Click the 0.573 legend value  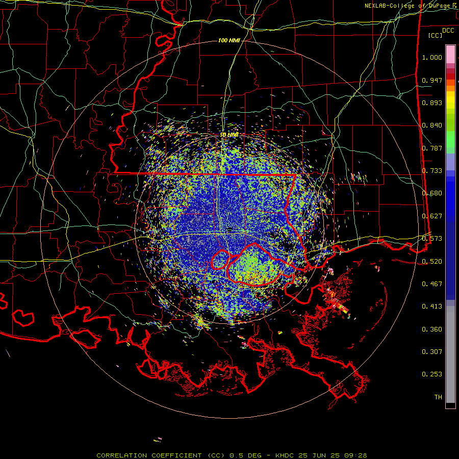tap(432, 239)
